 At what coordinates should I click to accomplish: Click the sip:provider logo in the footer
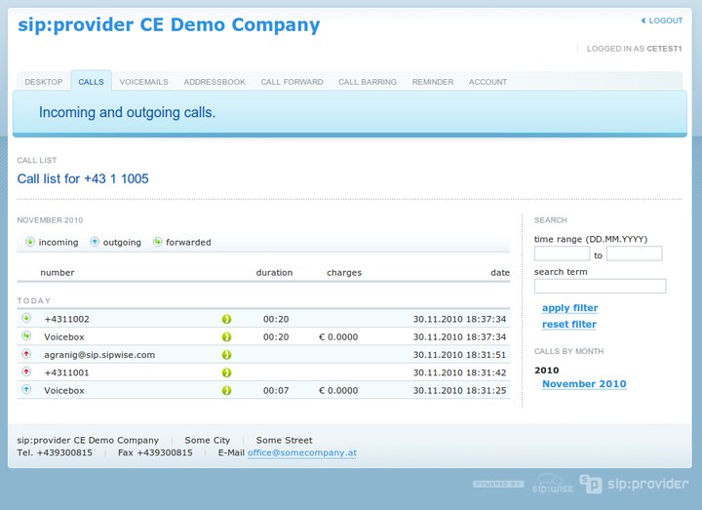(634, 484)
